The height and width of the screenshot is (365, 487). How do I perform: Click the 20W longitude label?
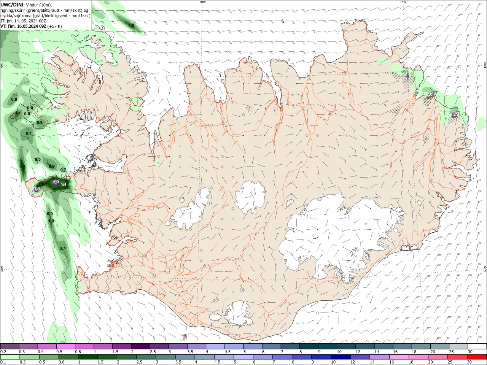[202, 2]
